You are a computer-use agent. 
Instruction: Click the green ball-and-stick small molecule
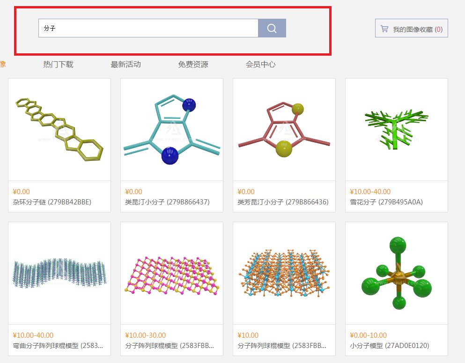click(397, 273)
